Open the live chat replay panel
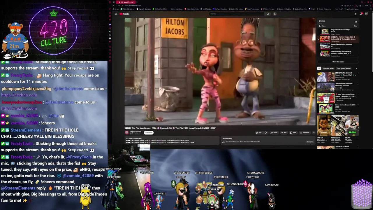 310,142
